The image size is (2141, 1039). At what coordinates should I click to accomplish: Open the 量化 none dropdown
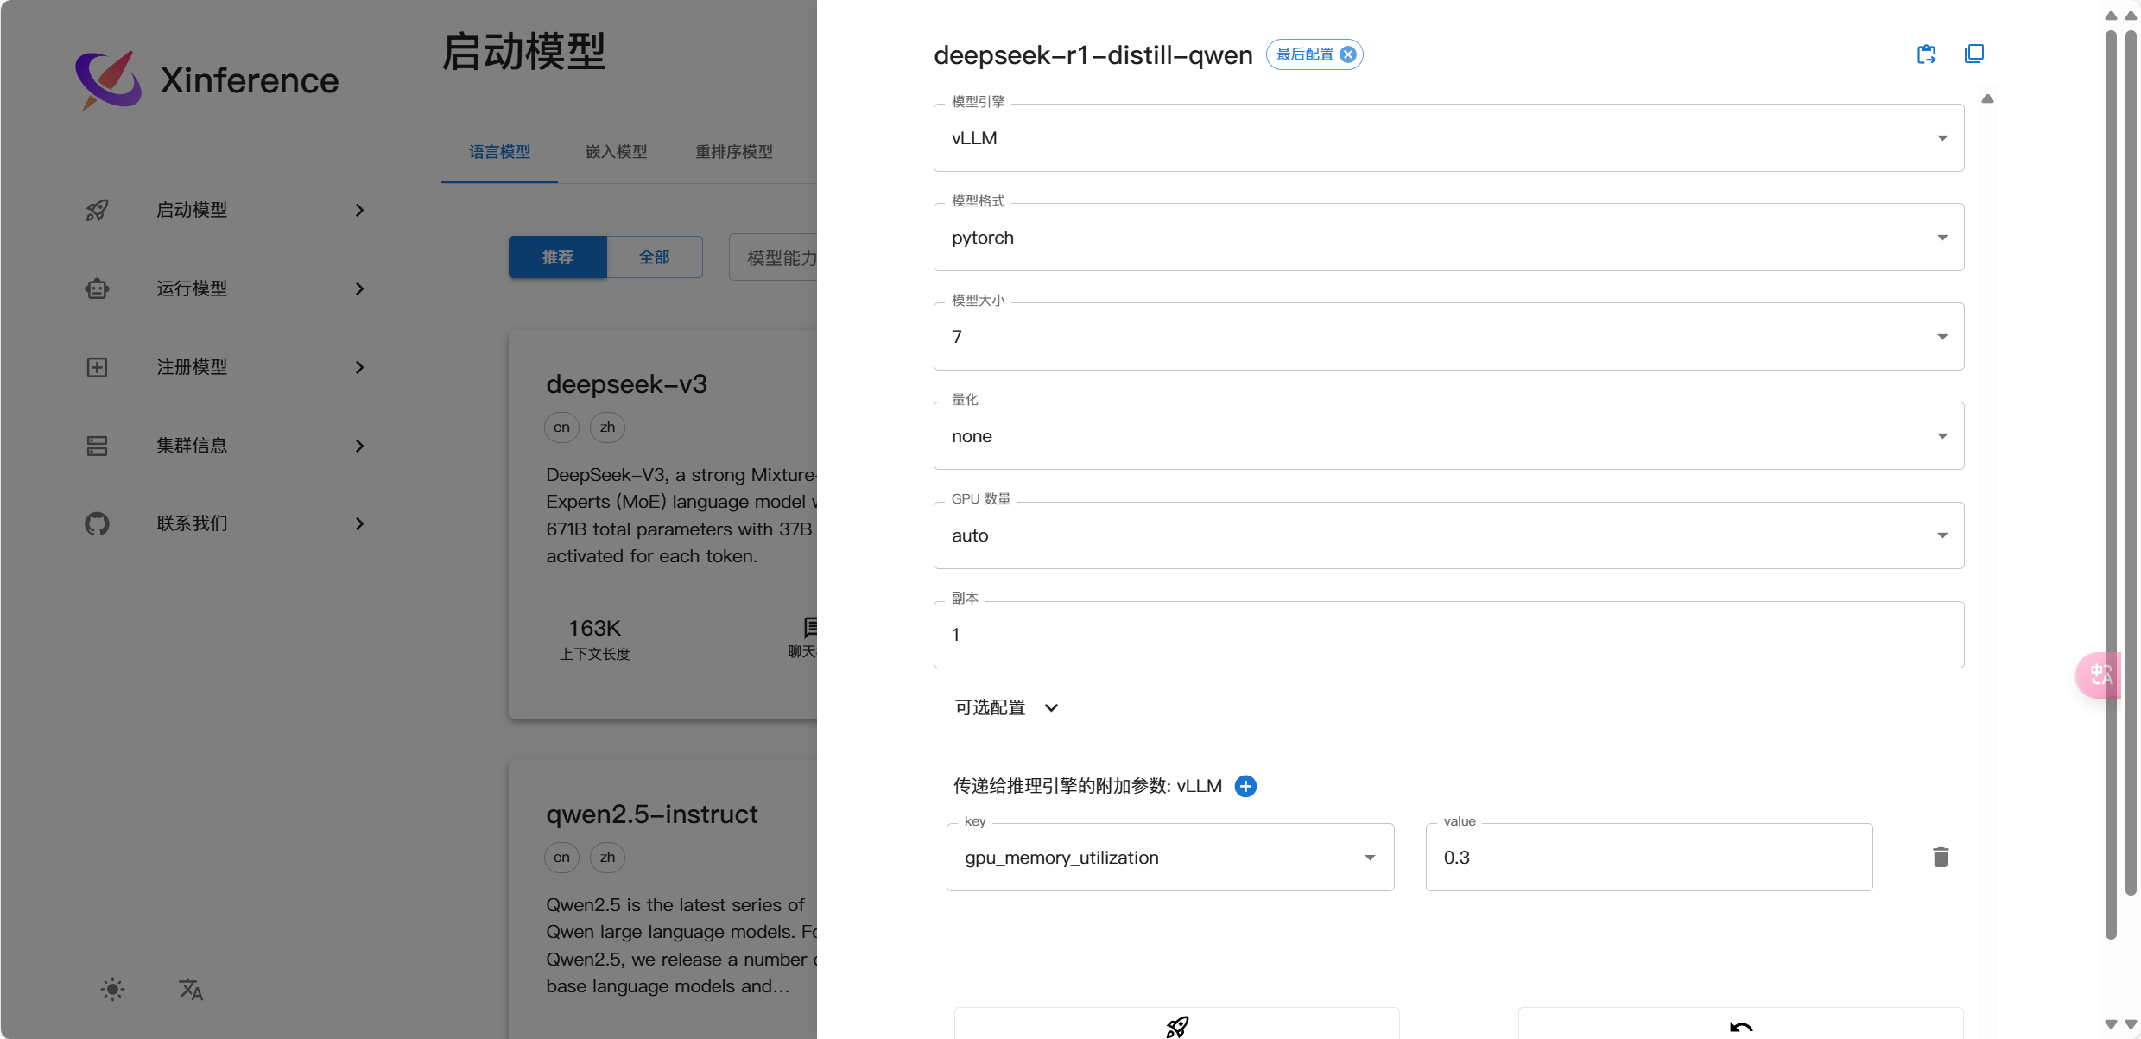1448,436
